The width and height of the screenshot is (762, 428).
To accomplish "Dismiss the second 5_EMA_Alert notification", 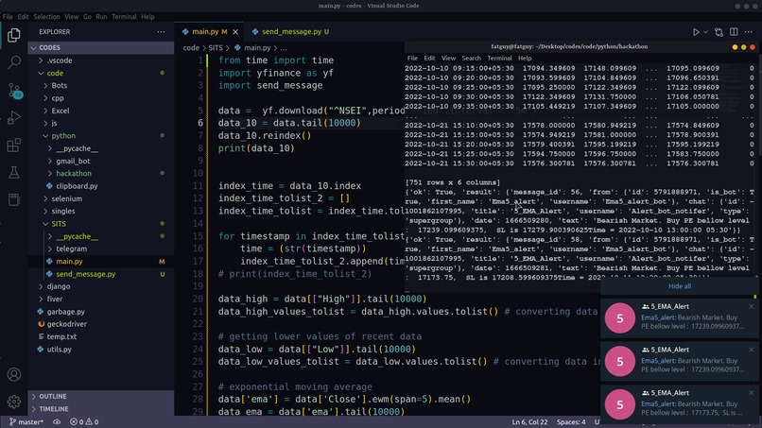I will (x=751, y=350).
